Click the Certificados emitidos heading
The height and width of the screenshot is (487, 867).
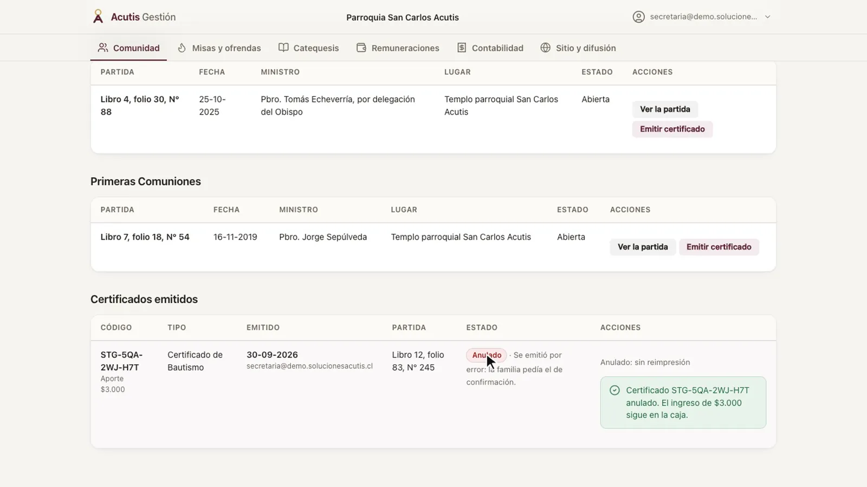coord(144,299)
